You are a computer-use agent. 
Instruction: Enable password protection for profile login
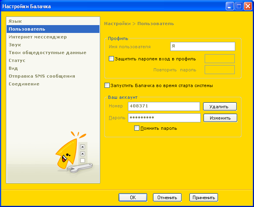[111, 59]
